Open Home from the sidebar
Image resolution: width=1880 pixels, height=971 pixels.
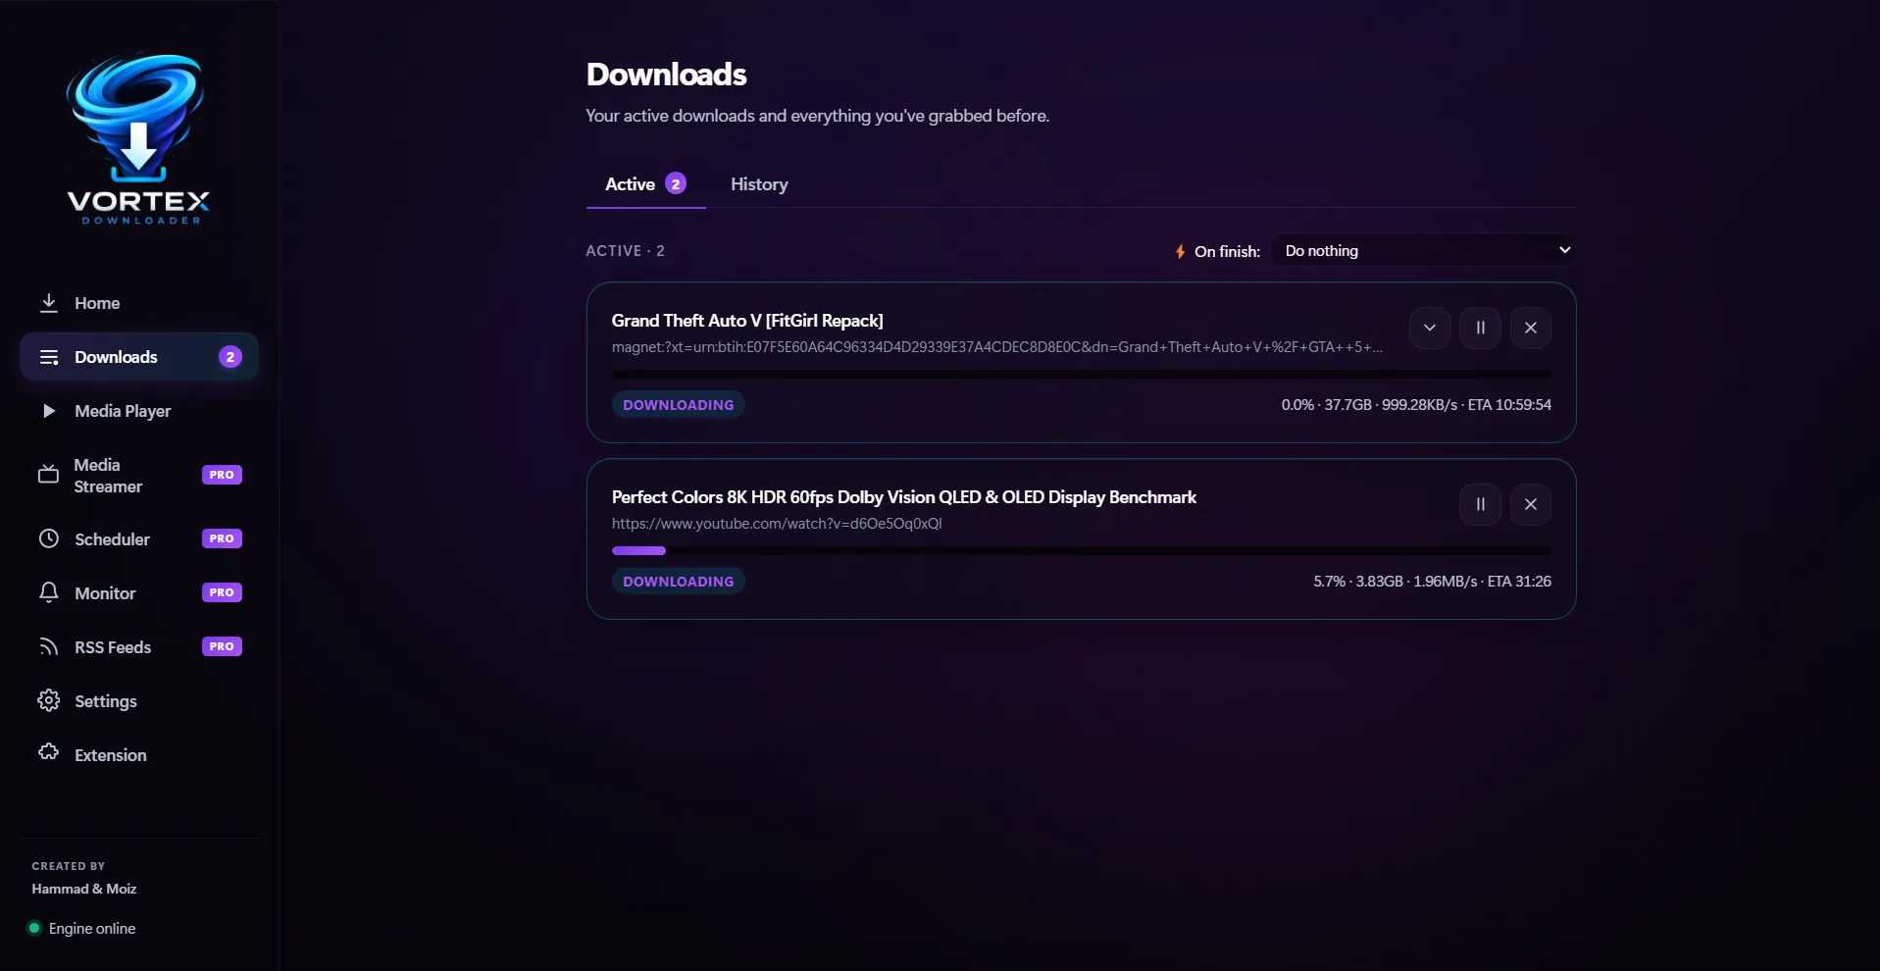point(139,303)
